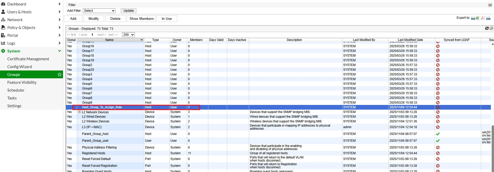This screenshot has height=172, width=494.
Task: Click the In Use button
Action: click(x=167, y=19)
